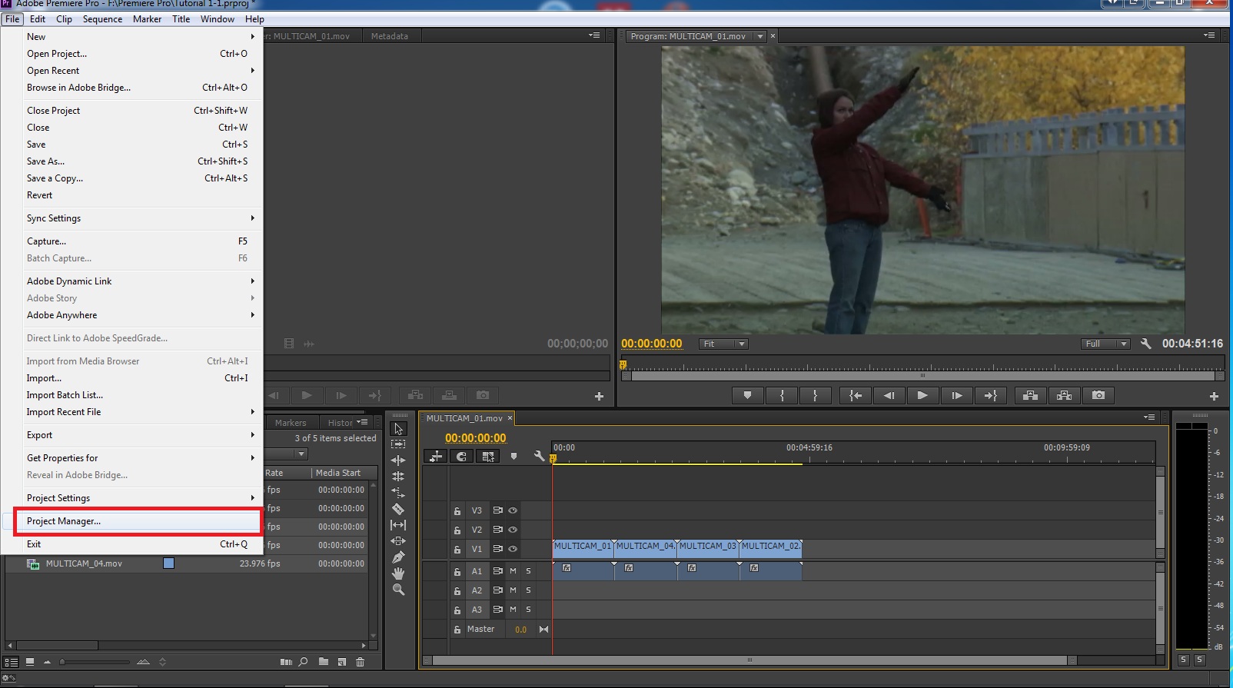Select the Selection tool in the tools panel
The height and width of the screenshot is (688, 1233).
point(398,429)
